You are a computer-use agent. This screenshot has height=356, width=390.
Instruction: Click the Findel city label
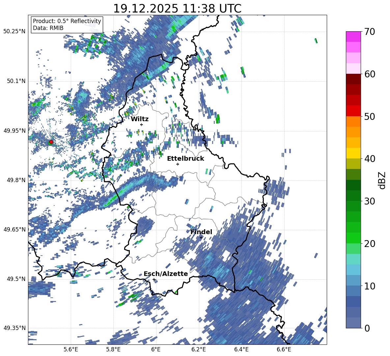coord(201,232)
